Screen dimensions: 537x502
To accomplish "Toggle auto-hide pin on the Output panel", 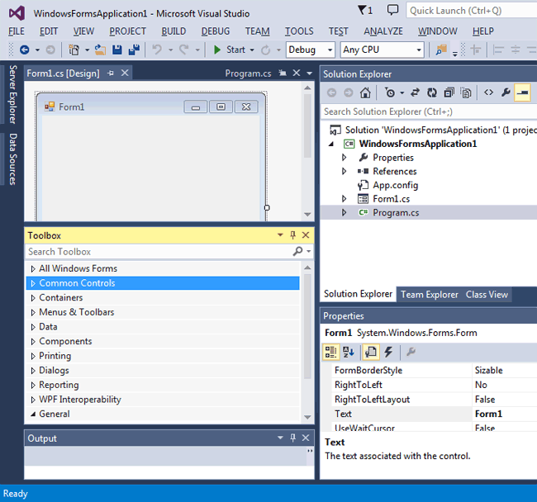I will pos(292,438).
